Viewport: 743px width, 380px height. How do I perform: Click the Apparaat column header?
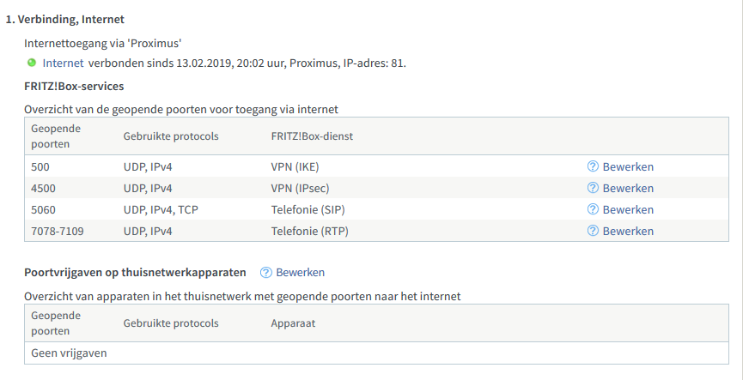[293, 323]
